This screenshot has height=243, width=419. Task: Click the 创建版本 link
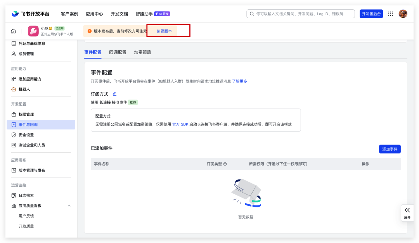click(x=164, y=31)
